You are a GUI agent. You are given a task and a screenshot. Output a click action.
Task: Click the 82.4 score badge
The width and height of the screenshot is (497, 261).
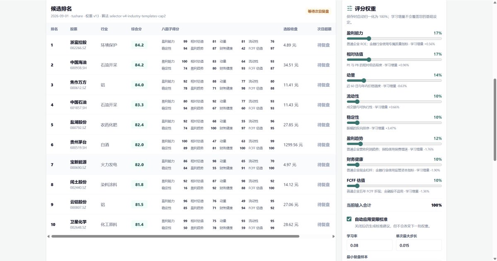[x=139, y=125]
